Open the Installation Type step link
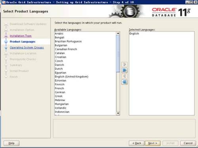198x148 pixels. pos(21,36)
